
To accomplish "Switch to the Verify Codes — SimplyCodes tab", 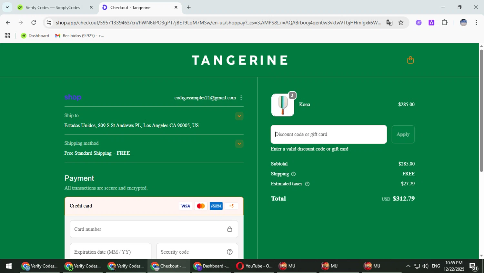I will tap(53, 7).
